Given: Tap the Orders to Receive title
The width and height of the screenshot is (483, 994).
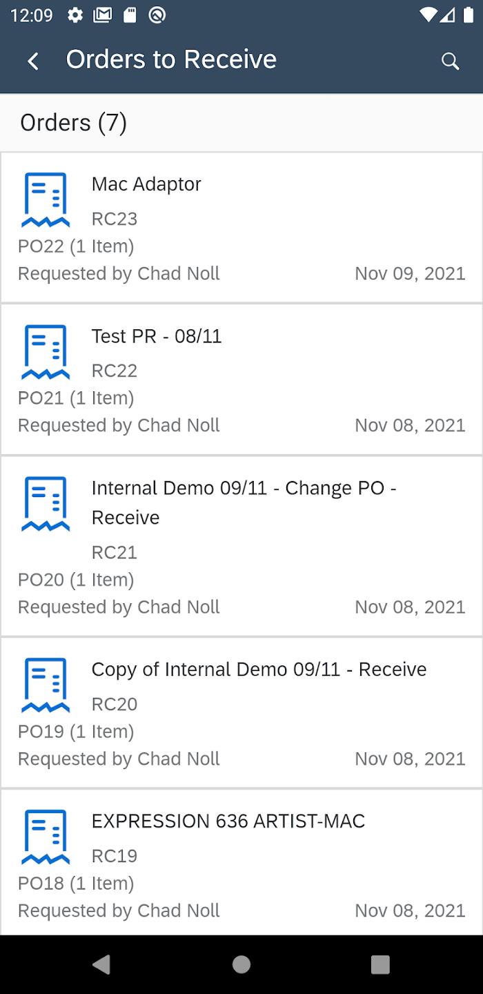Looking at the screenshot, I should coord(171,60).
